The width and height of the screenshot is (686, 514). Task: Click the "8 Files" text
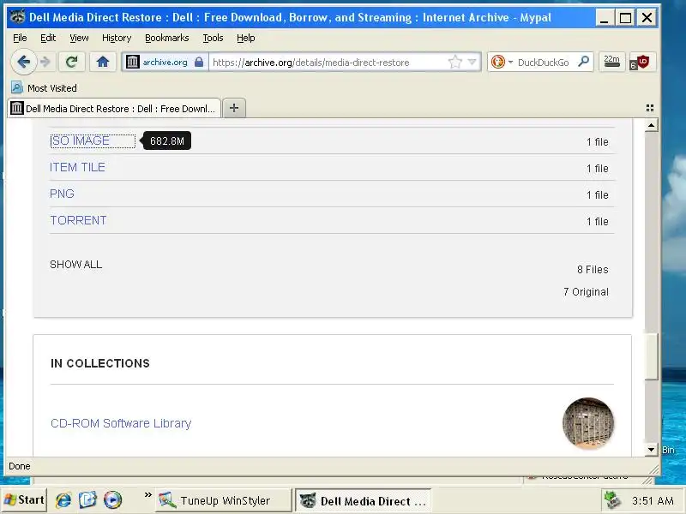[x=593, y=270]
